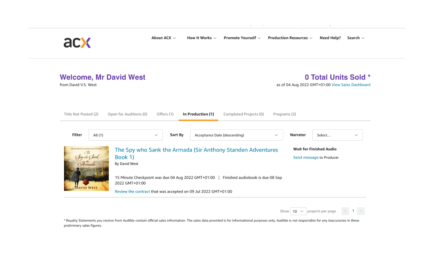The image size is (427, 267).
Task: Open the Production Resources menu
Action: pos(290,38)
